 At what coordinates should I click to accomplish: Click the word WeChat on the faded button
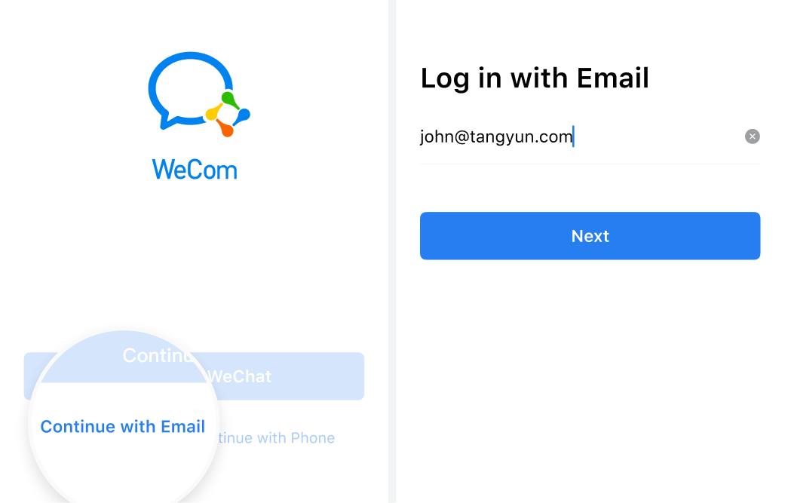[239, 376]
